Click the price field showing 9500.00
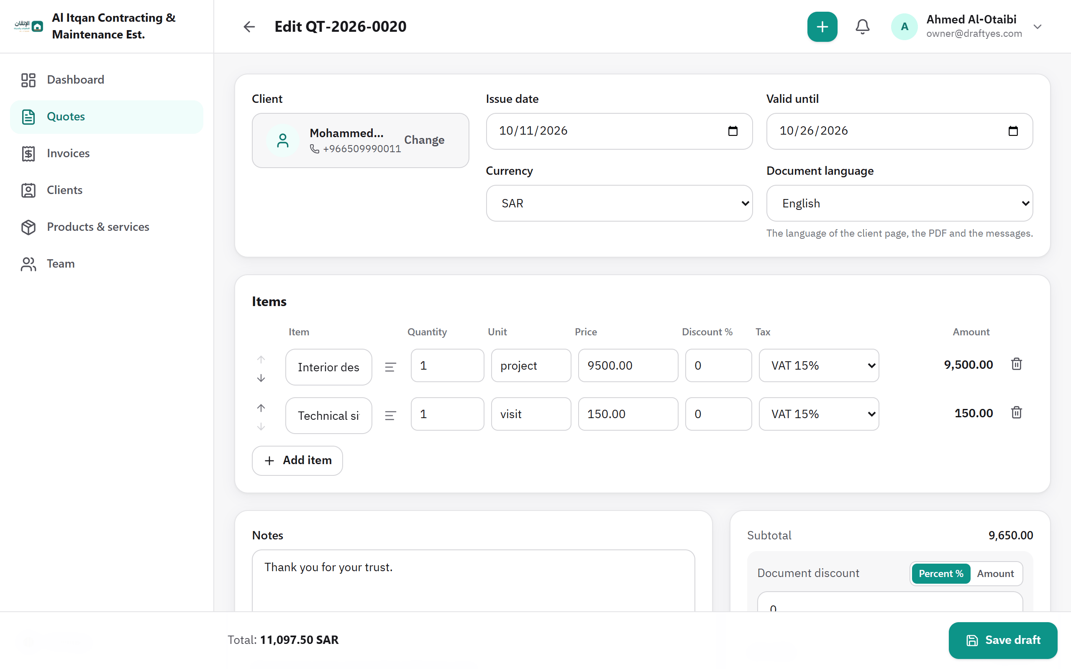 pos(628,365)
